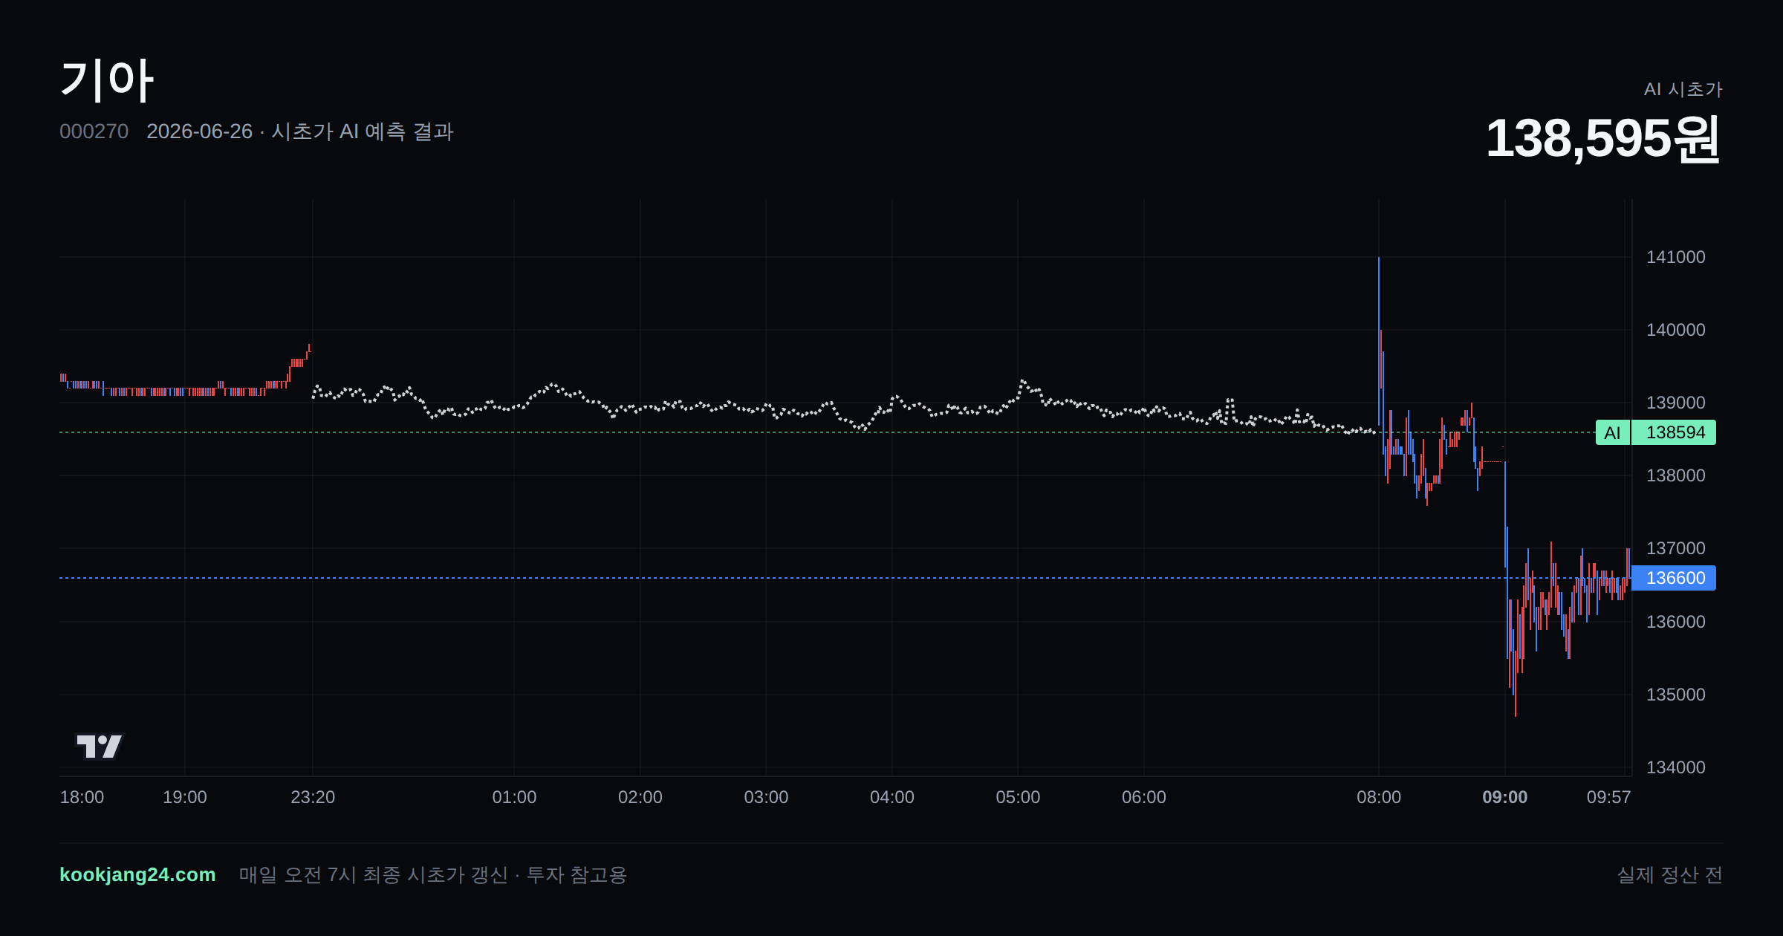Click the 03:00 time axis label
The width and height of the screenshot is (1783, 936).
(x=766, y=797)
